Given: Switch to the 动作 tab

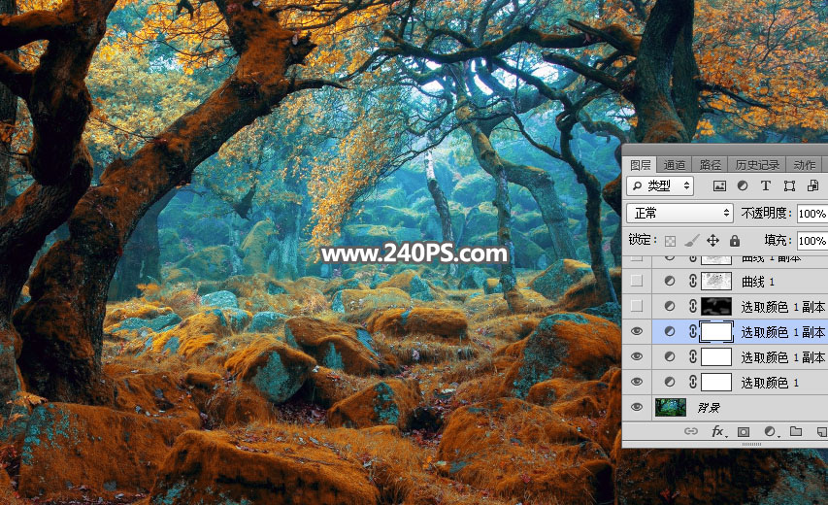Looking at the screenshot, I should pos(805,165).
